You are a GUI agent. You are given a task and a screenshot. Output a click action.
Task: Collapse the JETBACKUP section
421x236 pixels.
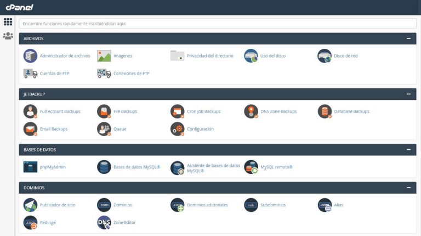pos(408,94)
